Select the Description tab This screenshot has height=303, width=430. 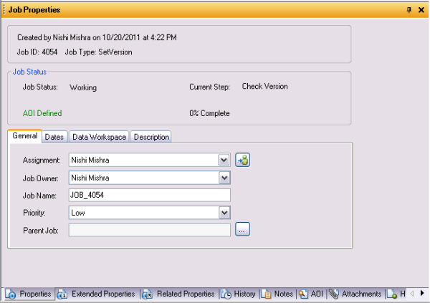coord(151,137)
